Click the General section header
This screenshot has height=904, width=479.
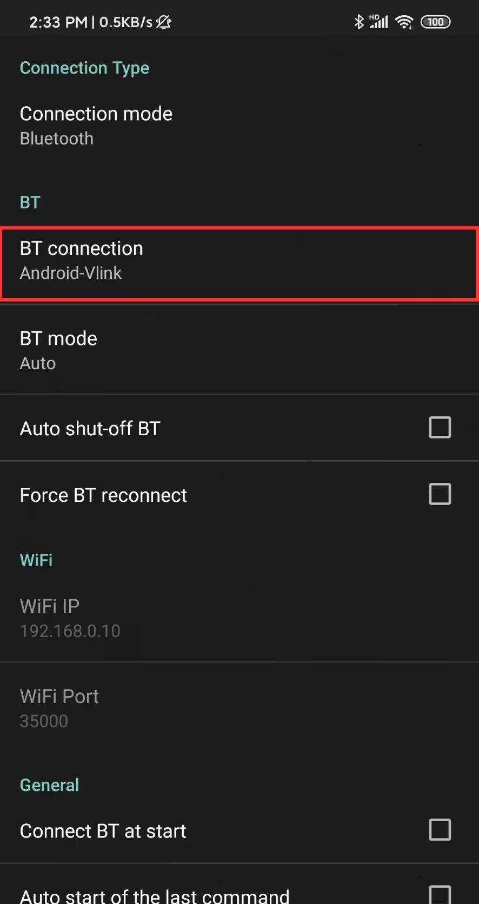tap(49, 785)
